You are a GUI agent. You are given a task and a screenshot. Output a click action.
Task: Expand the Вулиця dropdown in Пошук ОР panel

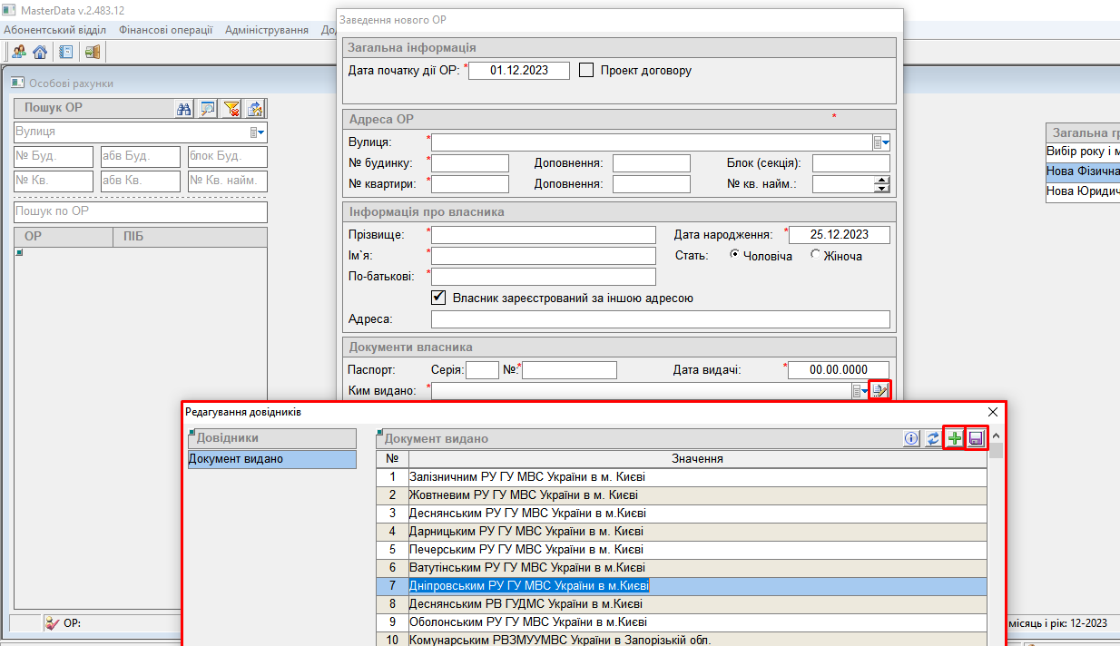(x=259, y=132)
